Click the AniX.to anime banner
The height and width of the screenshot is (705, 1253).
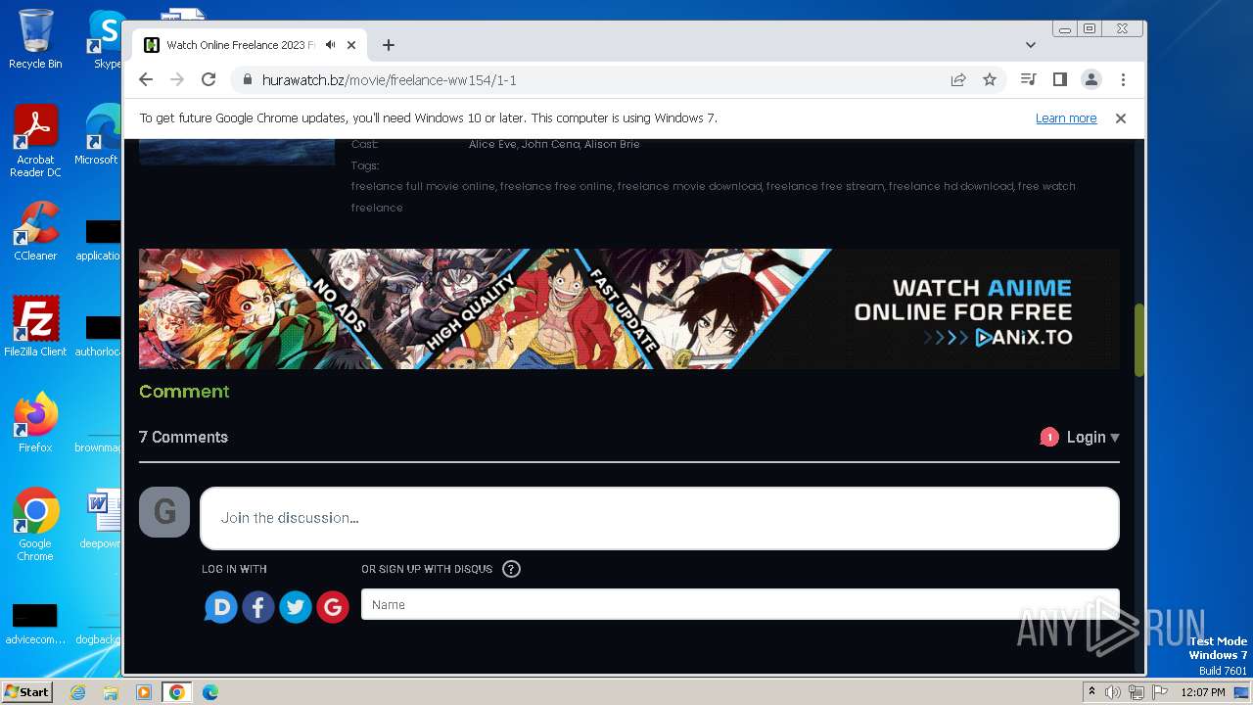629,308
